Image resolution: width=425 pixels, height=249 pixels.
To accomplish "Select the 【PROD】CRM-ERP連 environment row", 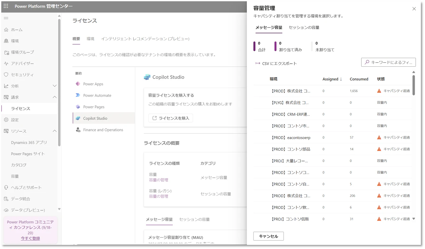I will click(332, 114).
